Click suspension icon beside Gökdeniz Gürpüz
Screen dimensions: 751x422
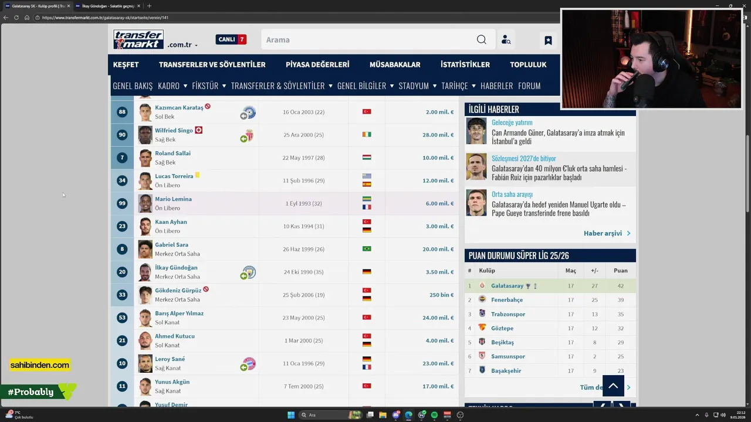pyautogui.click(x=206, y=290)
